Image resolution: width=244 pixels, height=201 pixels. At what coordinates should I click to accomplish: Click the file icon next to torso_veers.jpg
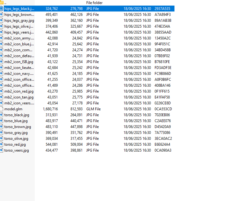coord(2,150)
